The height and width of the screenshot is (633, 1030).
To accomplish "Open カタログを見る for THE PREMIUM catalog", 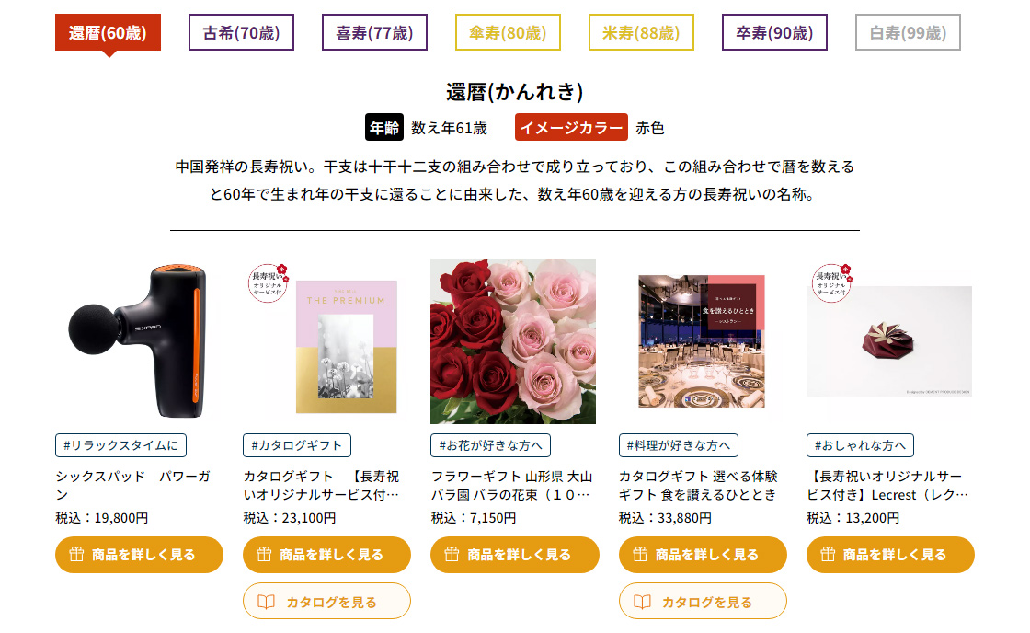I will pos(327,602).
